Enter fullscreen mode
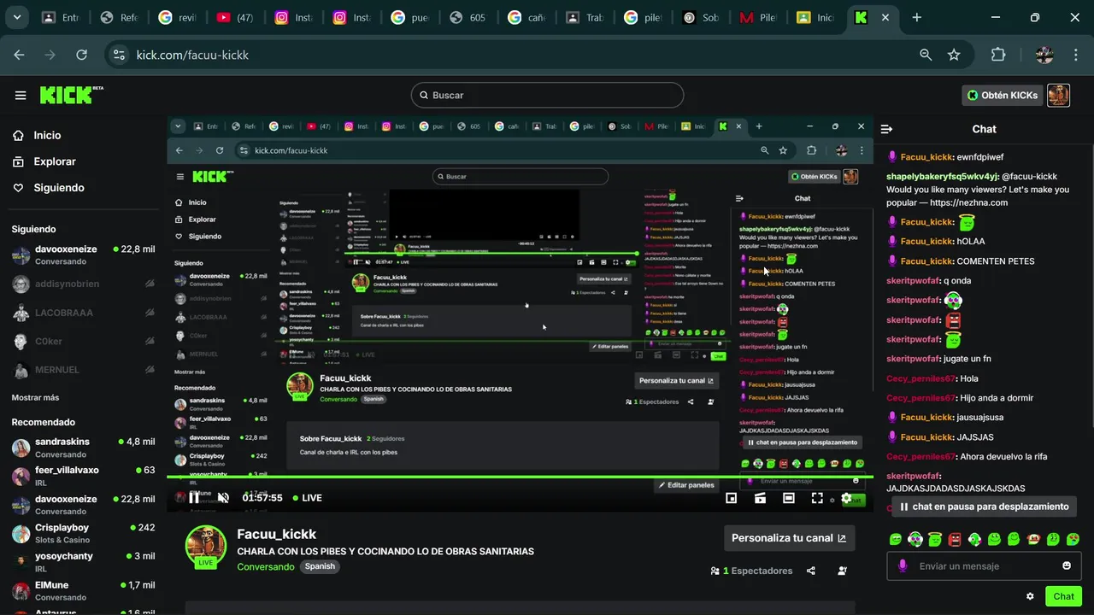 817,498
